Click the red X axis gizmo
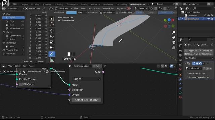Viewport: 215px width, 120px height. point(173,20)
